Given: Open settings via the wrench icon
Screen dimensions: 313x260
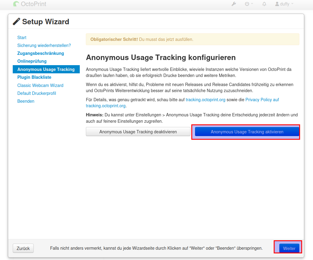Looking at the screenshot, I should (x=234, y=4).
